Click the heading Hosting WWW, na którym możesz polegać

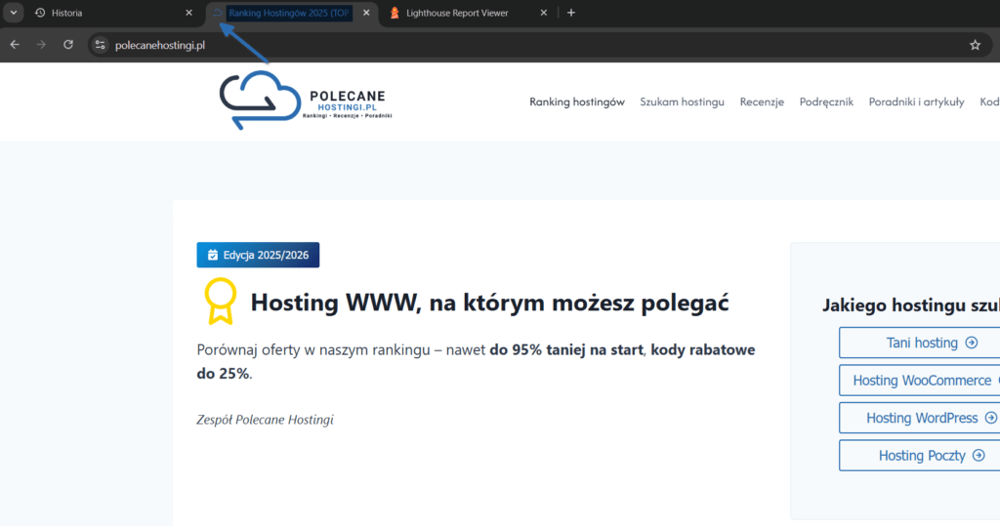click(x=489, y=303)
